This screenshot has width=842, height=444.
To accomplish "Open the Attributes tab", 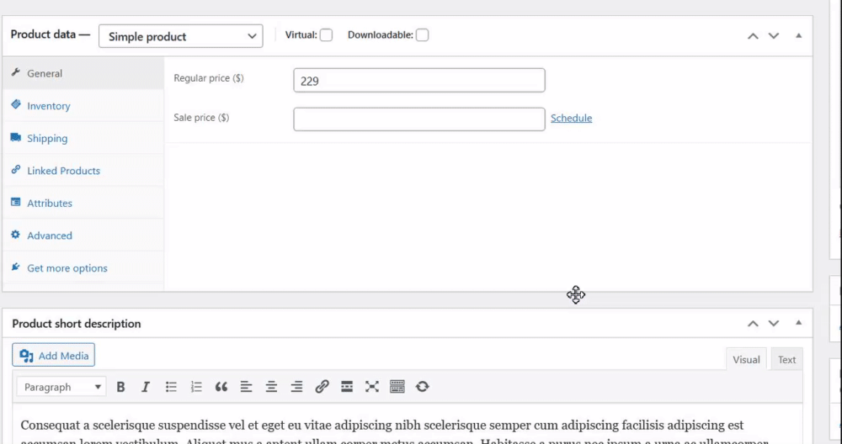I will click(83, 203).
